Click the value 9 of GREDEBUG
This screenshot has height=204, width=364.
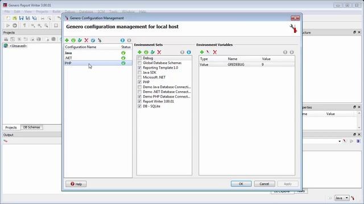263,65
